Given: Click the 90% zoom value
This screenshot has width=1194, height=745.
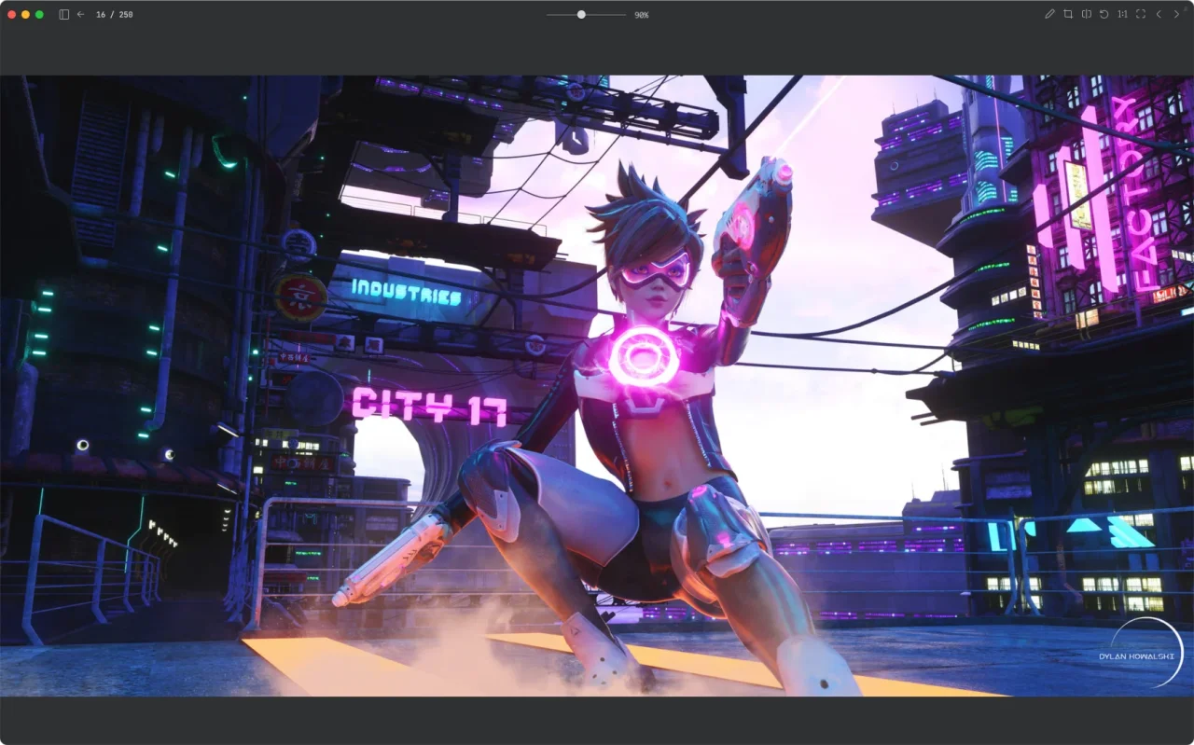Looking at the screenshot, I should click(x=642, y=15).
